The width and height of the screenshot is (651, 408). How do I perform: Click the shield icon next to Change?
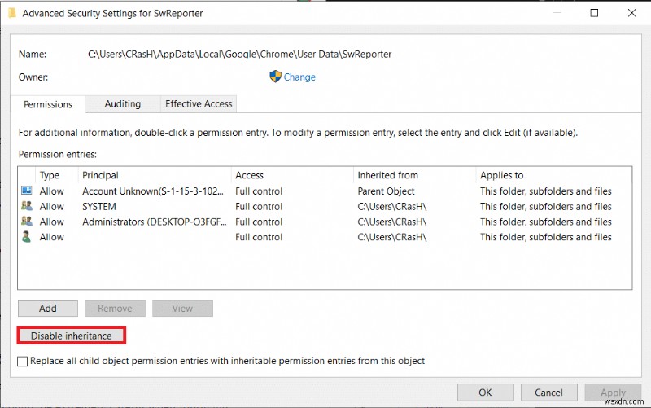coord(275,77)
